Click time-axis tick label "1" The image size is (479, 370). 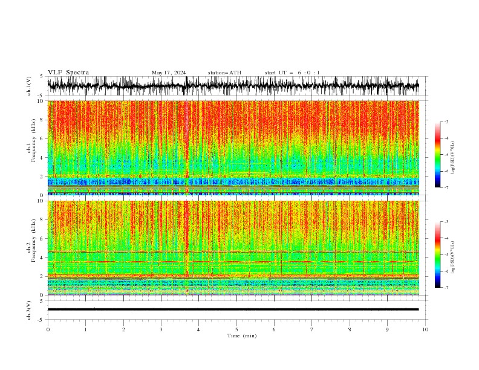[x=85, y=329]
